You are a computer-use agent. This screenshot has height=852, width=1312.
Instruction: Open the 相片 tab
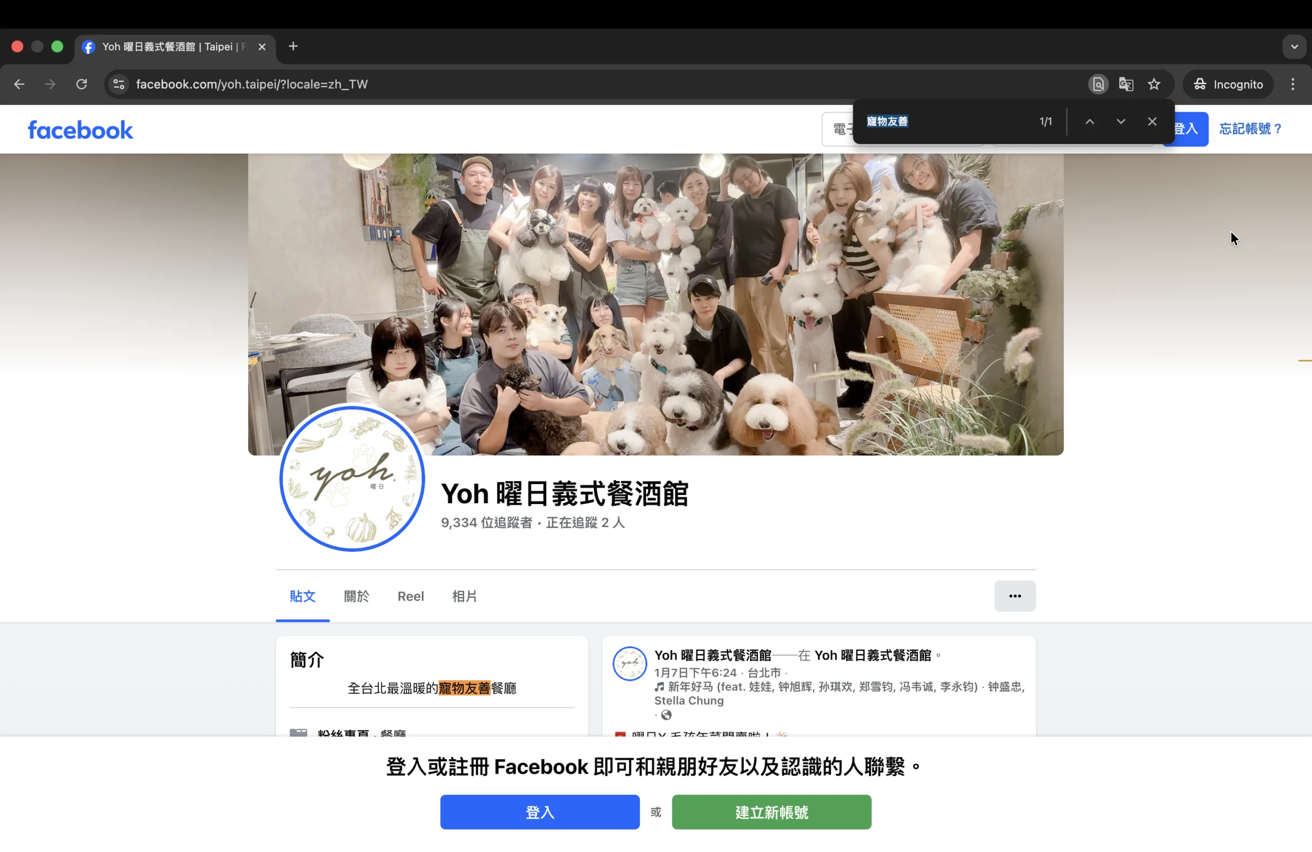(x=464, y=596)
